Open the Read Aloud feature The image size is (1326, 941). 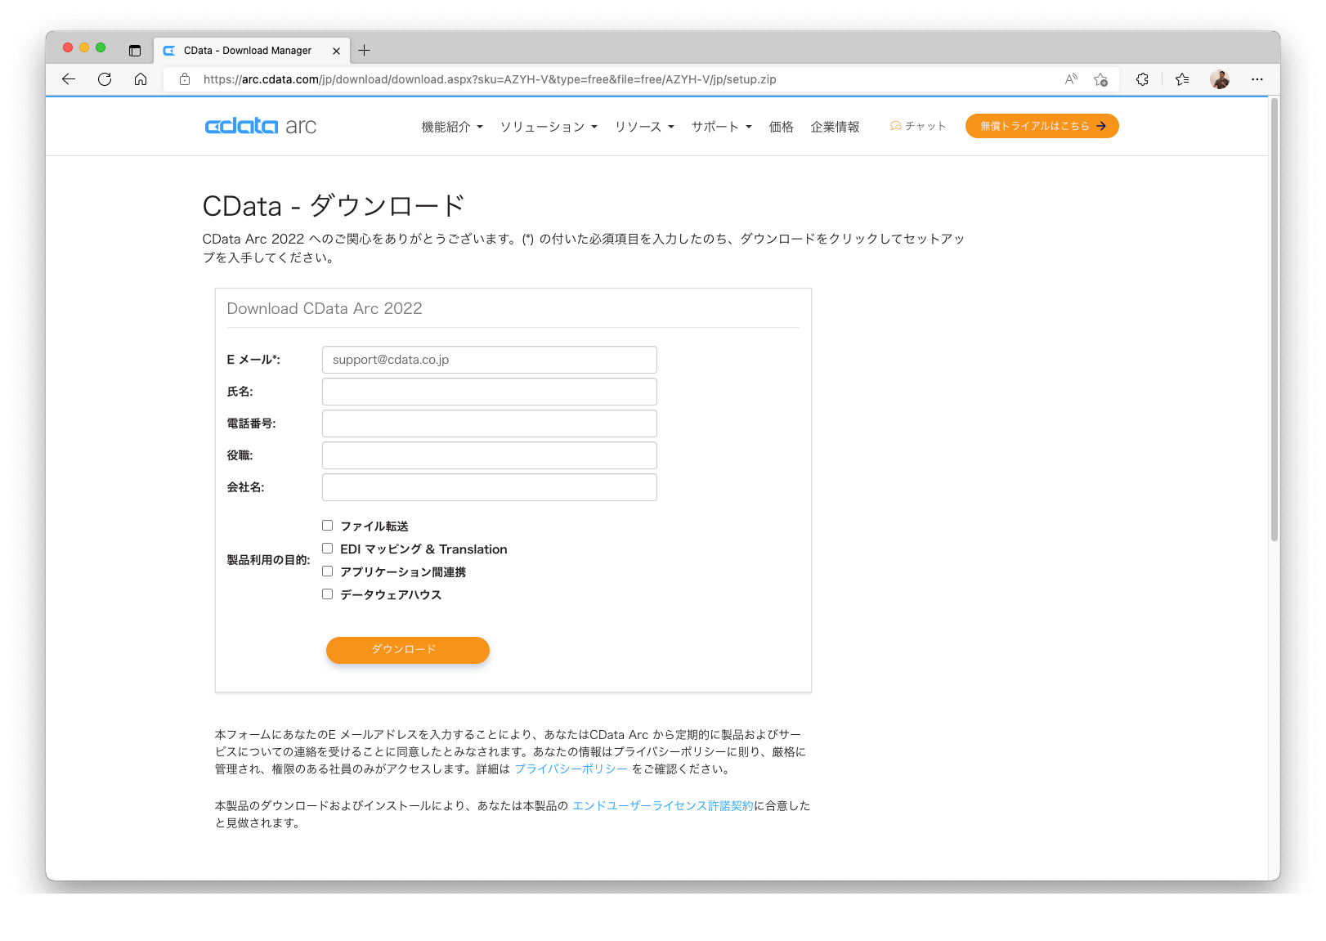coord(1071,79)
